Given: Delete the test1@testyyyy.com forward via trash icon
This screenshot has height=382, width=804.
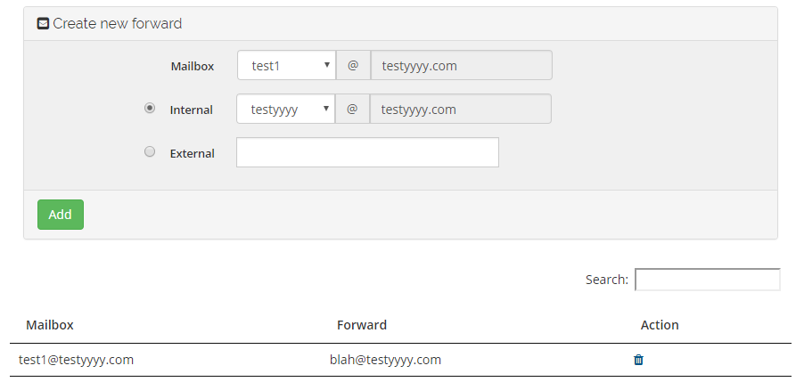Looking at the screenshot, I should [638, 360].
